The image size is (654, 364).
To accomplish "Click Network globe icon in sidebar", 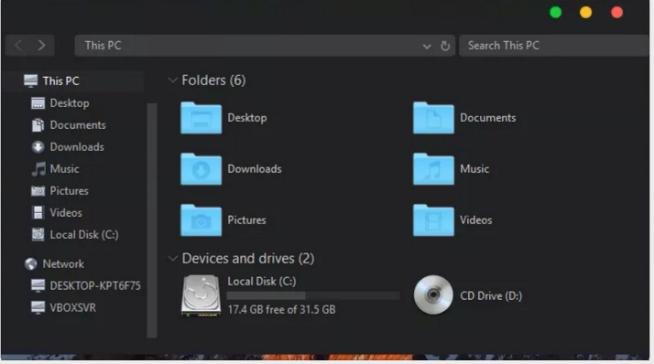I will 30,264.
